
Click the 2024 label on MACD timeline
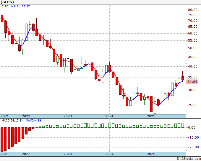[x=109, y=154]
